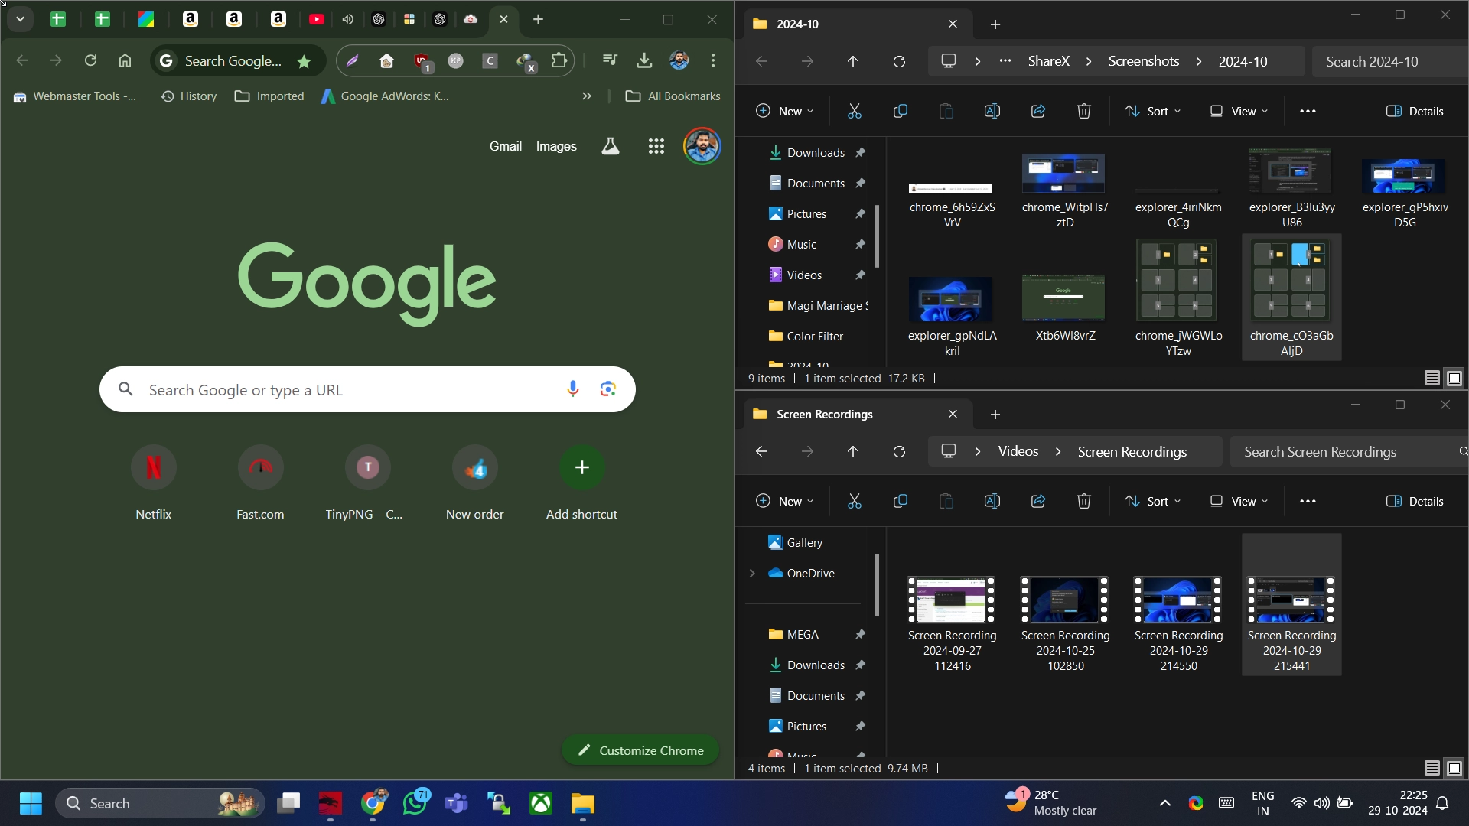Open the Netflix shortcut tile
Screen dimensions: 1469x826
(153, 483)
